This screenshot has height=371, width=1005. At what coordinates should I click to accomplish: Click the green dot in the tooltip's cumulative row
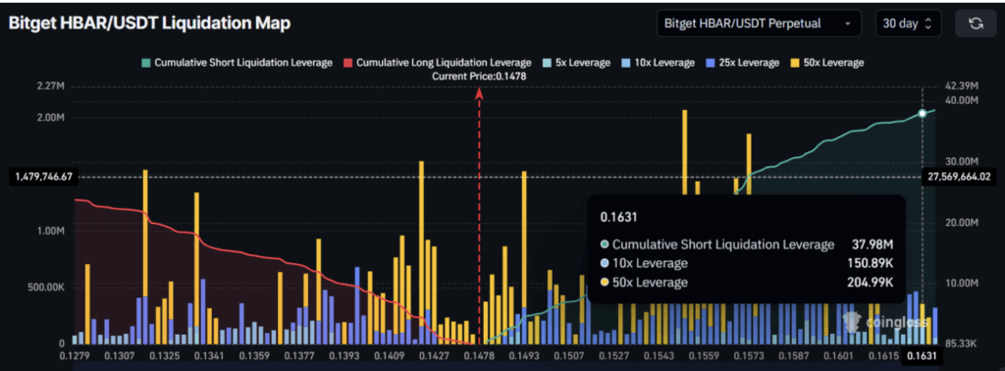point(605,244)
